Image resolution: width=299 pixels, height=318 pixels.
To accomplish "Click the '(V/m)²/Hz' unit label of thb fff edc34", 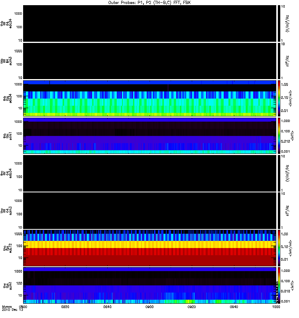I will pos(287,23).
